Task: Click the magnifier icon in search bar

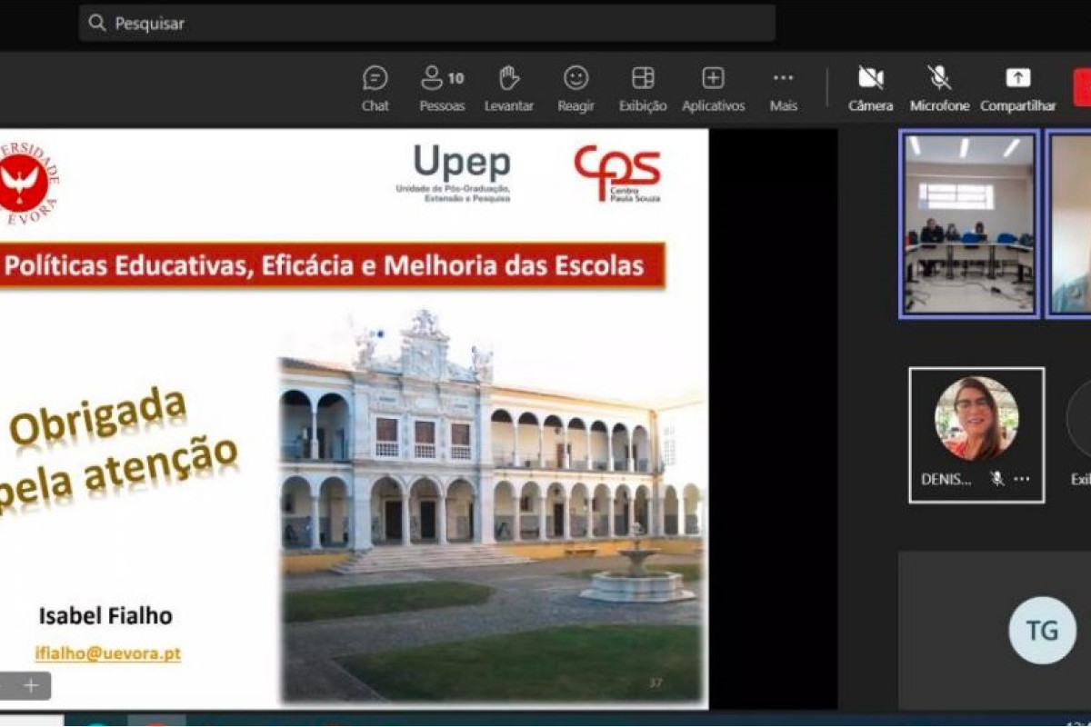Action: click(97, 24)
